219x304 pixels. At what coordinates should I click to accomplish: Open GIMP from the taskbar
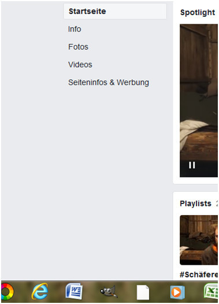109,292
